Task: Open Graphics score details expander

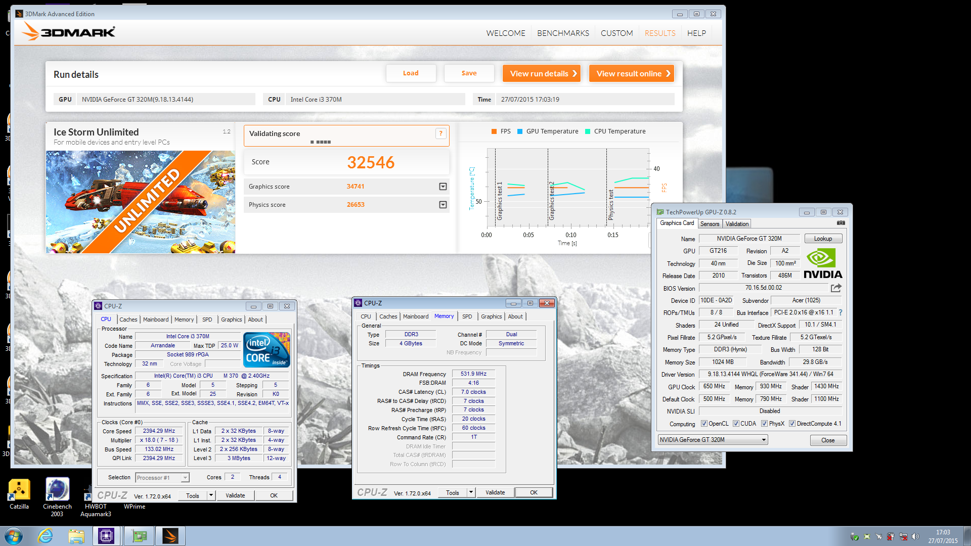Action: [x=443, y=187]
